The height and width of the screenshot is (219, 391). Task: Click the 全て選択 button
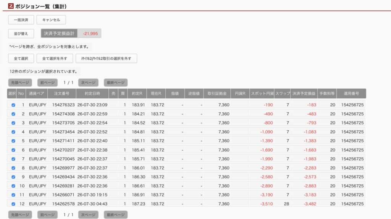pos(21,59)
